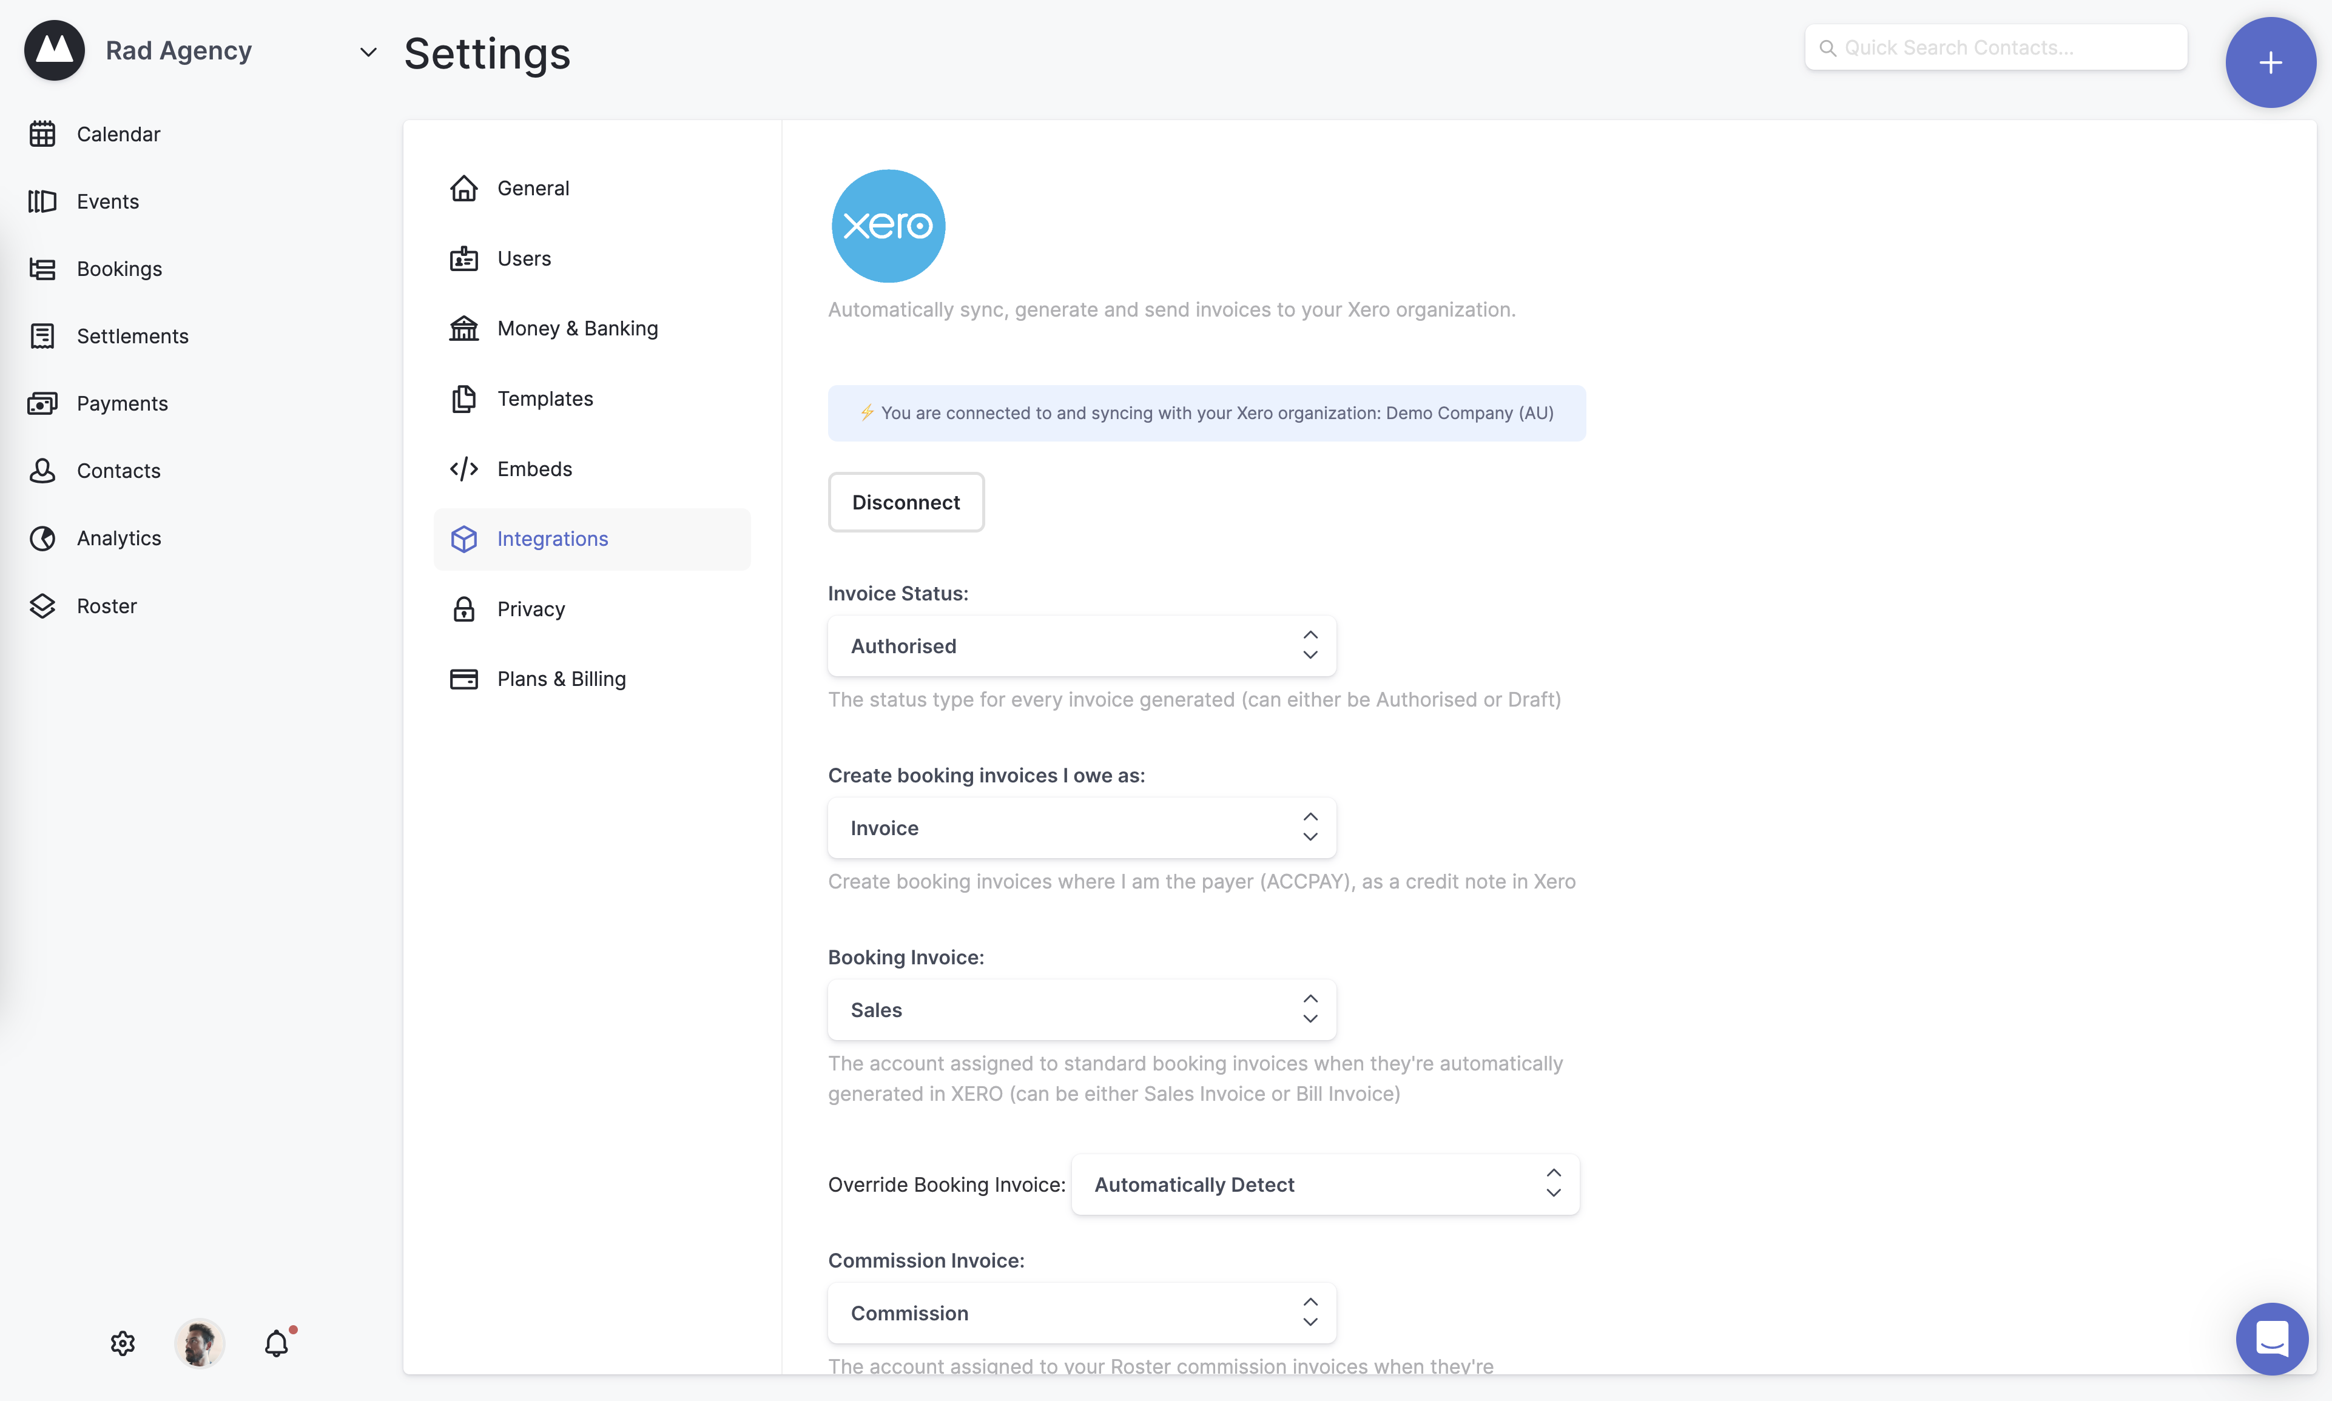Open the notifications bell
This screenshot has height=1401, width=2332.
coord(277,1342)
